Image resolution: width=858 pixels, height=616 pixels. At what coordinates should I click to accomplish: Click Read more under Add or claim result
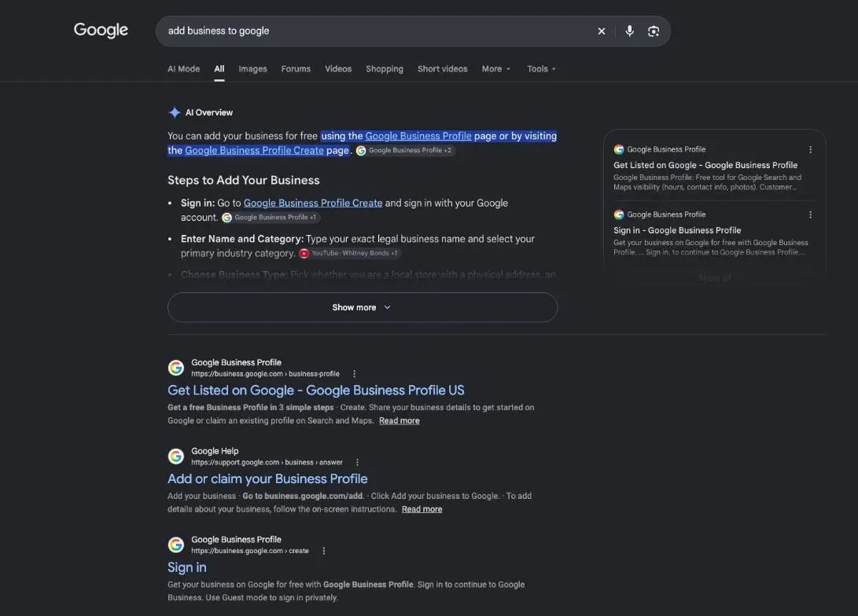(x=422, y=509)
